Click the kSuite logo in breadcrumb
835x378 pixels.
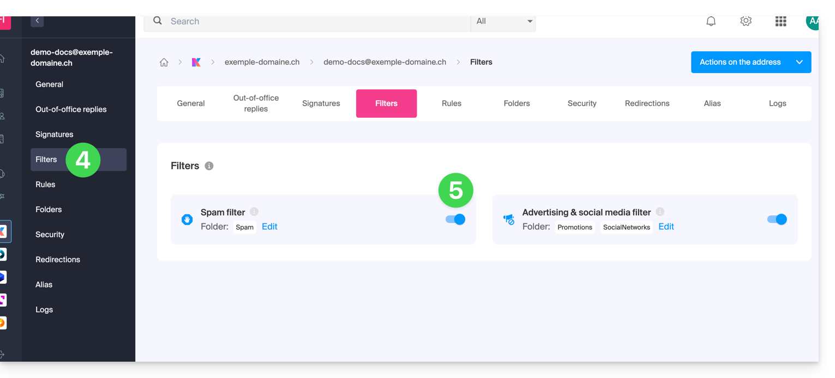click(x=196, y=62)
